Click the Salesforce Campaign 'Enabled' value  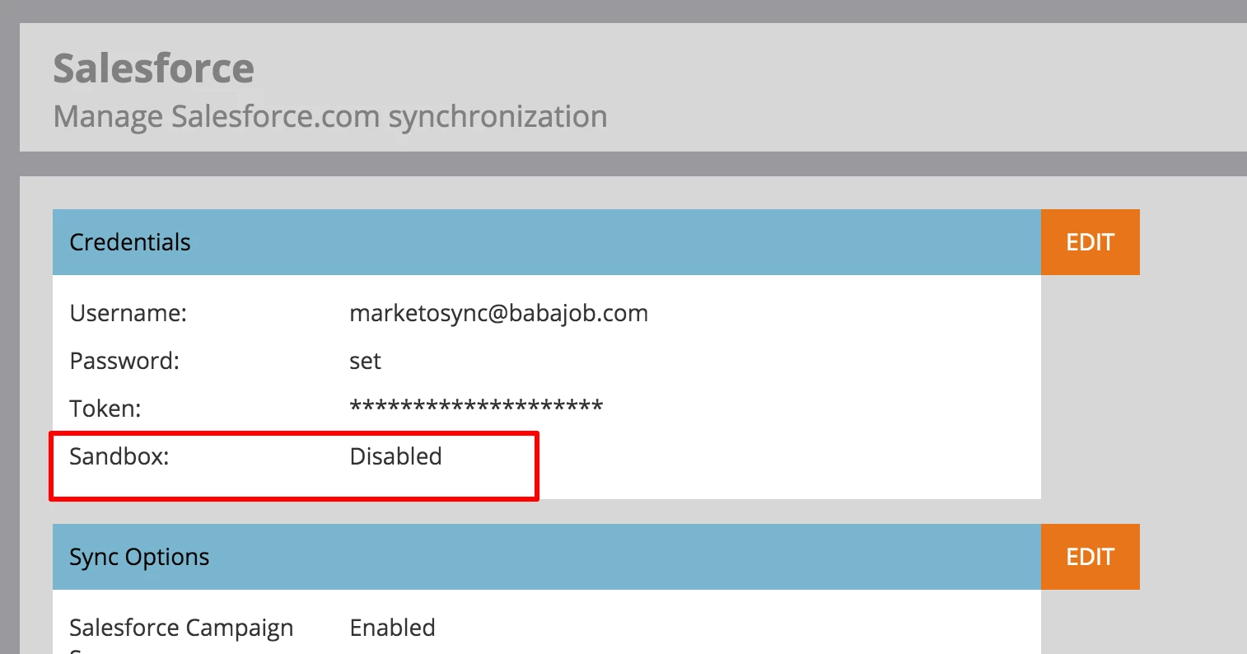point(392,628)
